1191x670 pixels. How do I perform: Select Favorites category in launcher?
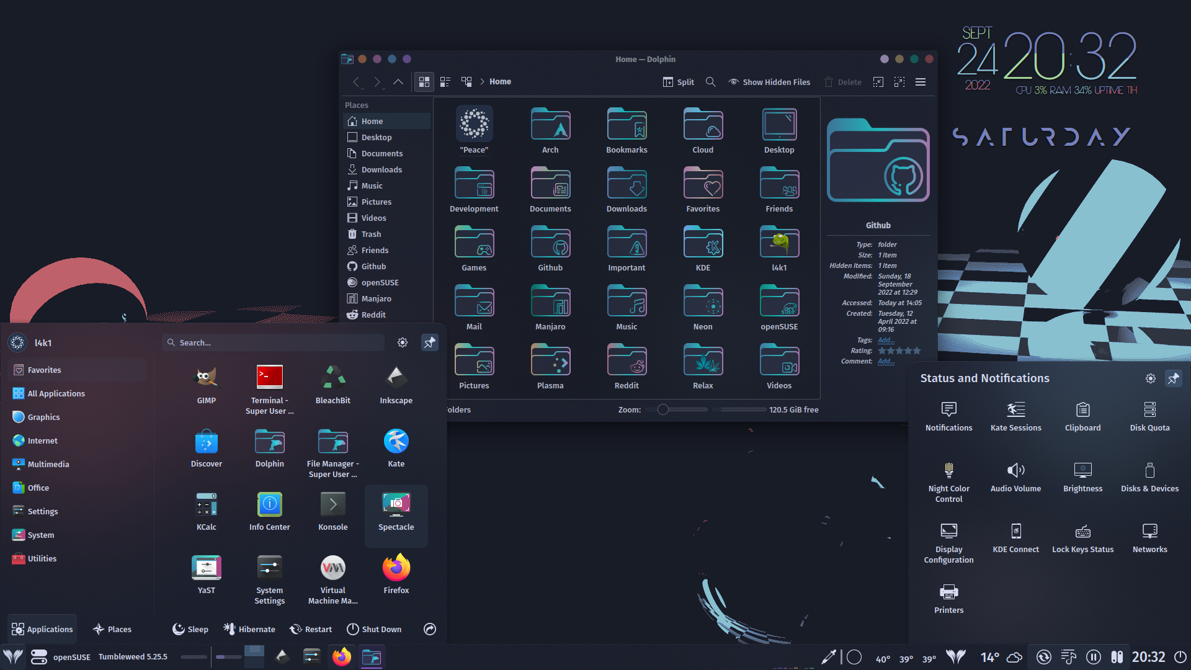click(78, 370)
